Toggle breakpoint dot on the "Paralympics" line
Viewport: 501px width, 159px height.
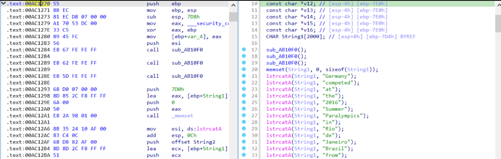point(243,116)
